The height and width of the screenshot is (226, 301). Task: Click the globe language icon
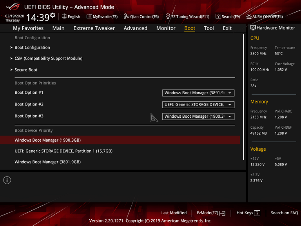64,16
